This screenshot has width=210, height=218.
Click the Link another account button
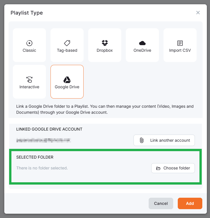point(164,140)
